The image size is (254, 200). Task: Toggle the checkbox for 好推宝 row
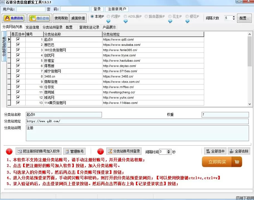tap(18, 61)
